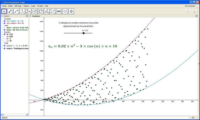
Task: Choose the Line through two points tool
Action: point(18,11)
